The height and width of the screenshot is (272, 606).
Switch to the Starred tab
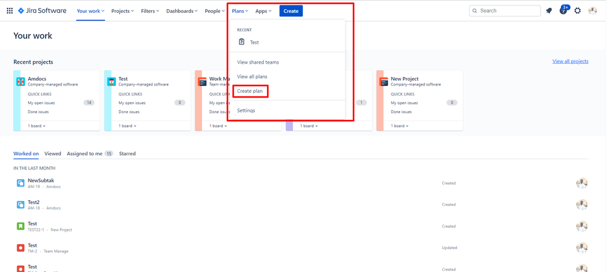coord(127,153)
